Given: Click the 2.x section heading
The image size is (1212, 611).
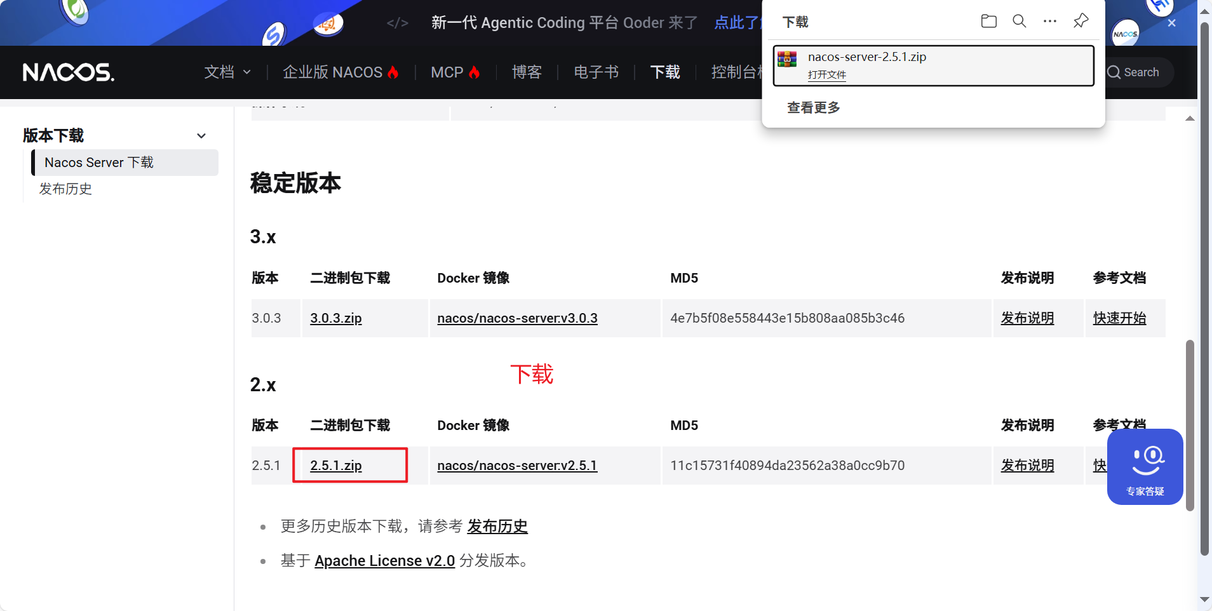Looking at the screenshot, I should [x=263, y=385].
